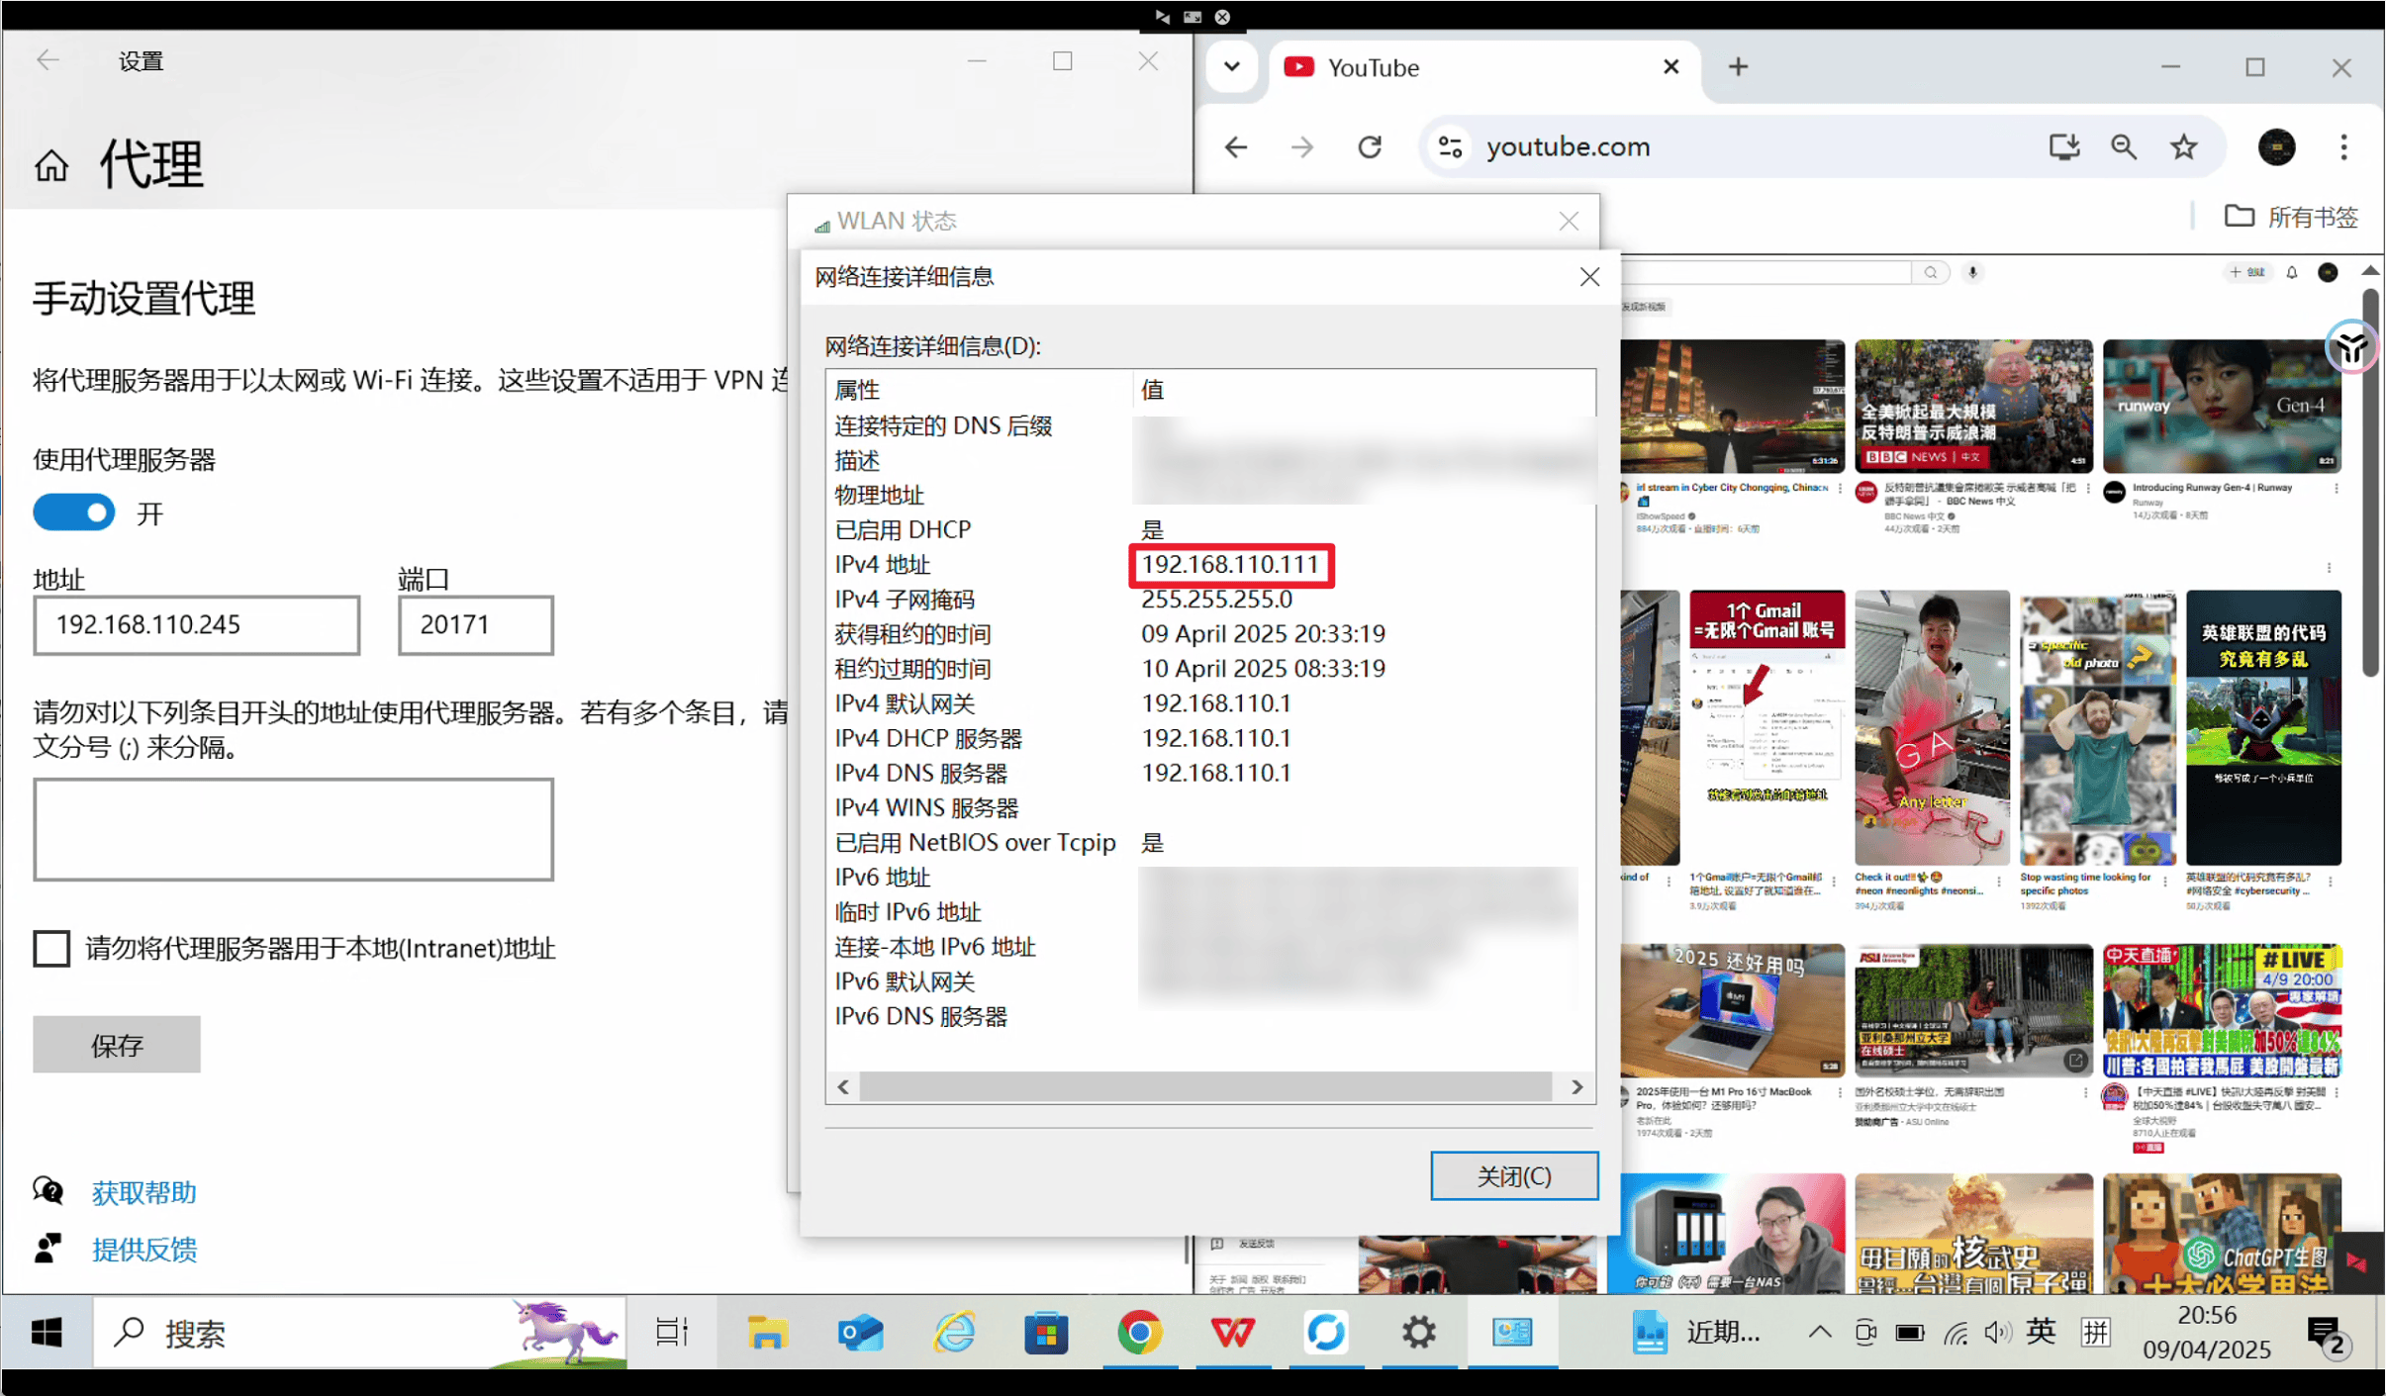
Task: Click the details list left scroll arrow
Action: (843, 1086)
